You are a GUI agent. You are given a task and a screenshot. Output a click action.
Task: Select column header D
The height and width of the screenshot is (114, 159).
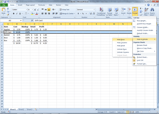[x=35, y=24]
